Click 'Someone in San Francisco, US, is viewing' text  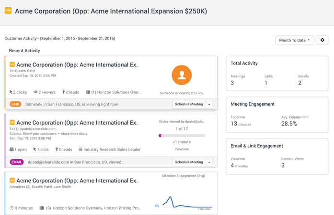[71, 104]
